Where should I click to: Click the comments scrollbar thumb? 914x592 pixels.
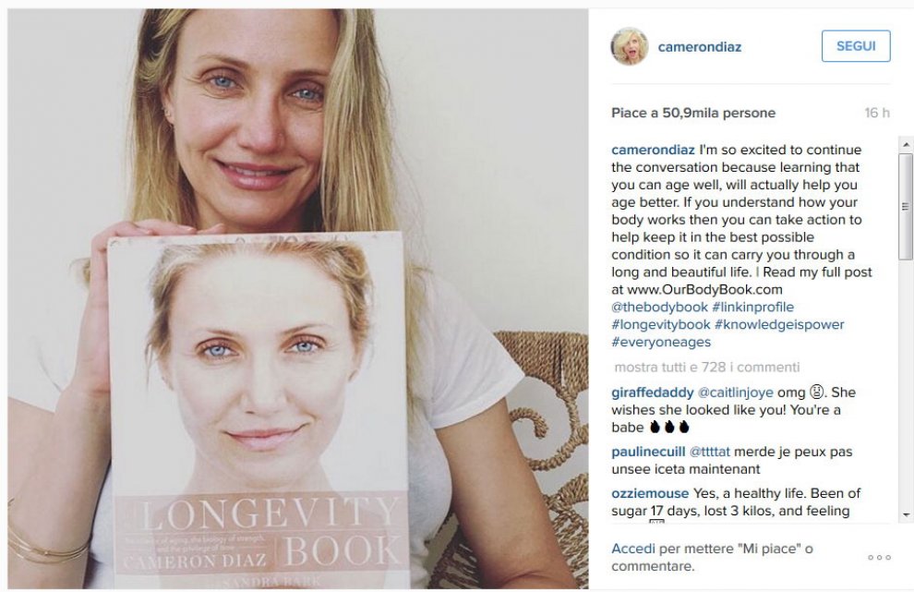tap(906, 207)
